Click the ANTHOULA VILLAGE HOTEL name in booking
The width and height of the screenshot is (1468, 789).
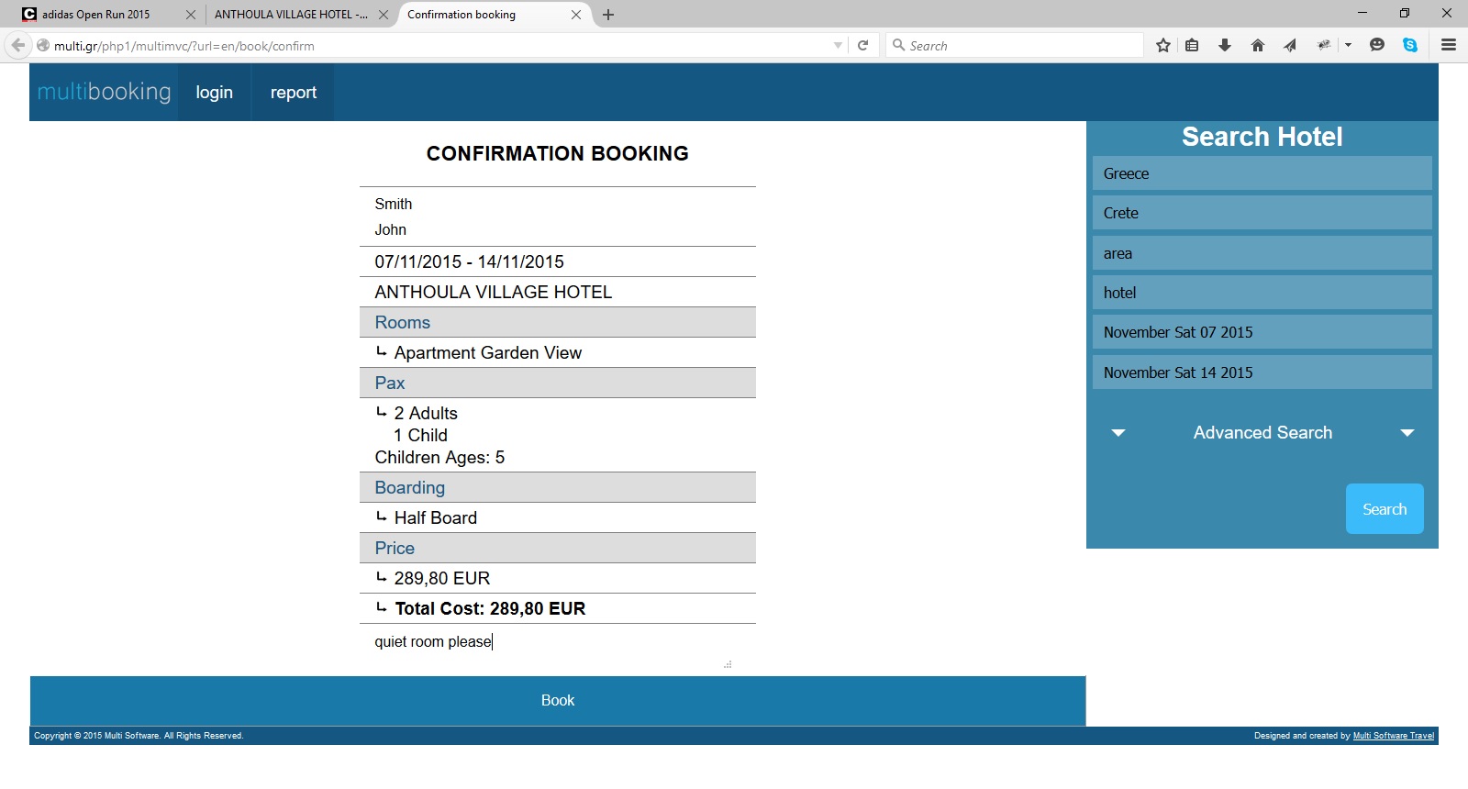(x=493, y=292)
